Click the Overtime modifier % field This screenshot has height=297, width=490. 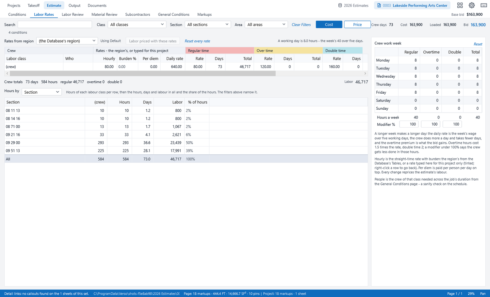tap(431, 124)
